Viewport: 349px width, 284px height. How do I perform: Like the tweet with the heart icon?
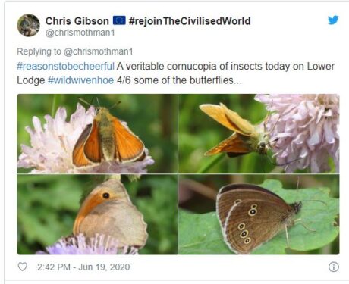pyautogui.click(x=23, y=267)
